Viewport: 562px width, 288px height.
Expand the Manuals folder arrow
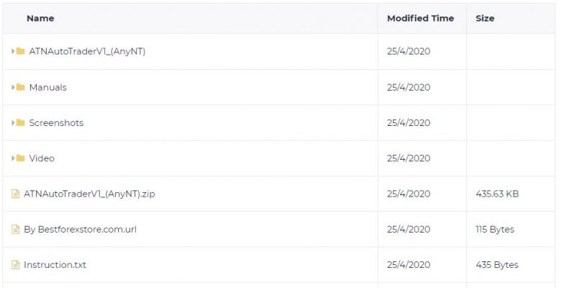[x=13, y=87]
